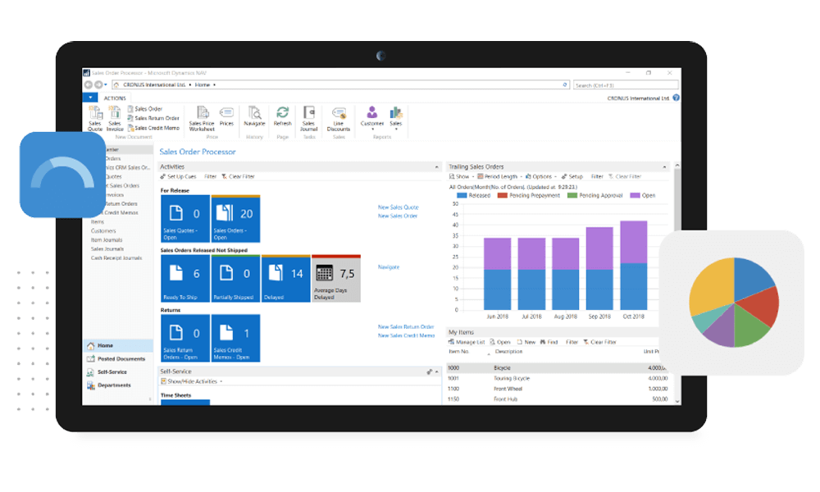The width and height of the screenshot is (820, 492).
Task: Open Line Discounts from the ribbon
Action: (x=339, y=119)
